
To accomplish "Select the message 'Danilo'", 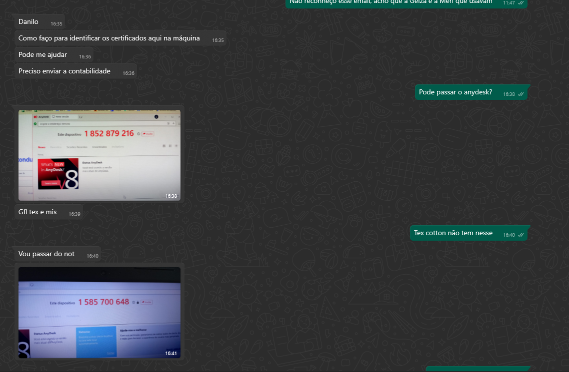I will point(40,22).
